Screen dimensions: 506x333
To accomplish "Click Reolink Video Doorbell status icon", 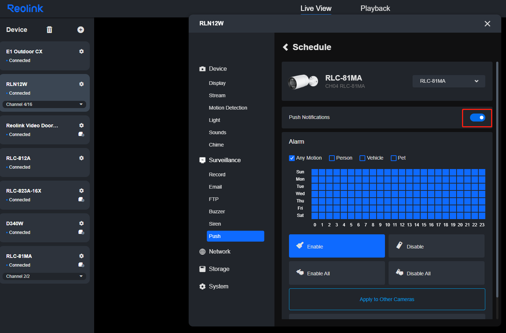I will tap(81, 134).
